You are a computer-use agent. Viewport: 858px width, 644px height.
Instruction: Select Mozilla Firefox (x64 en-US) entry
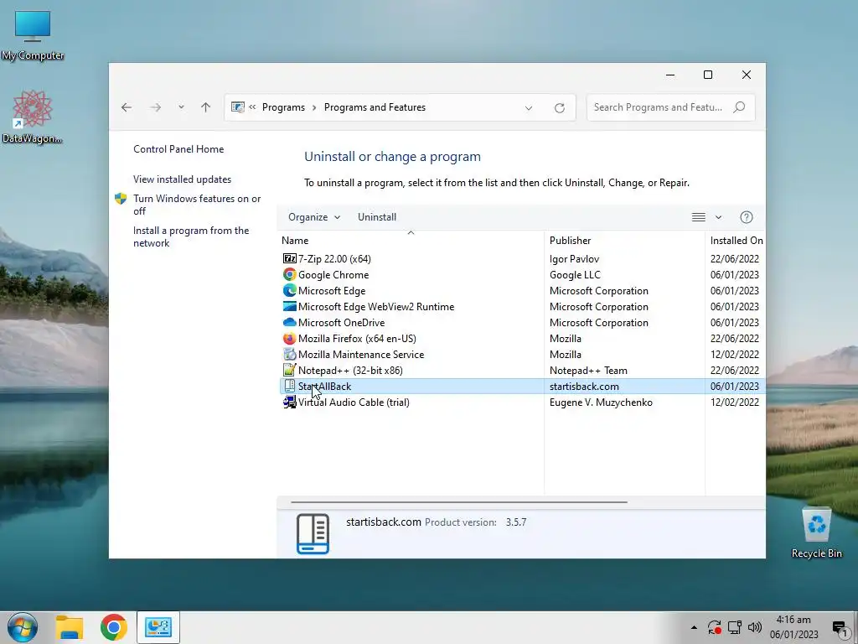coord(357,339)
